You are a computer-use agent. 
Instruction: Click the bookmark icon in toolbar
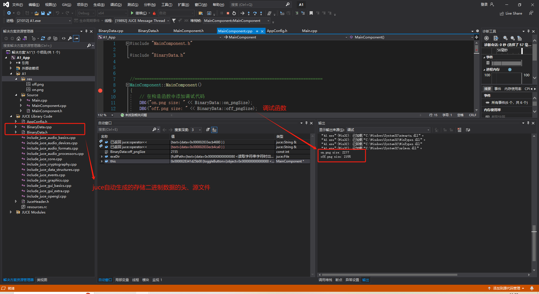311,13
